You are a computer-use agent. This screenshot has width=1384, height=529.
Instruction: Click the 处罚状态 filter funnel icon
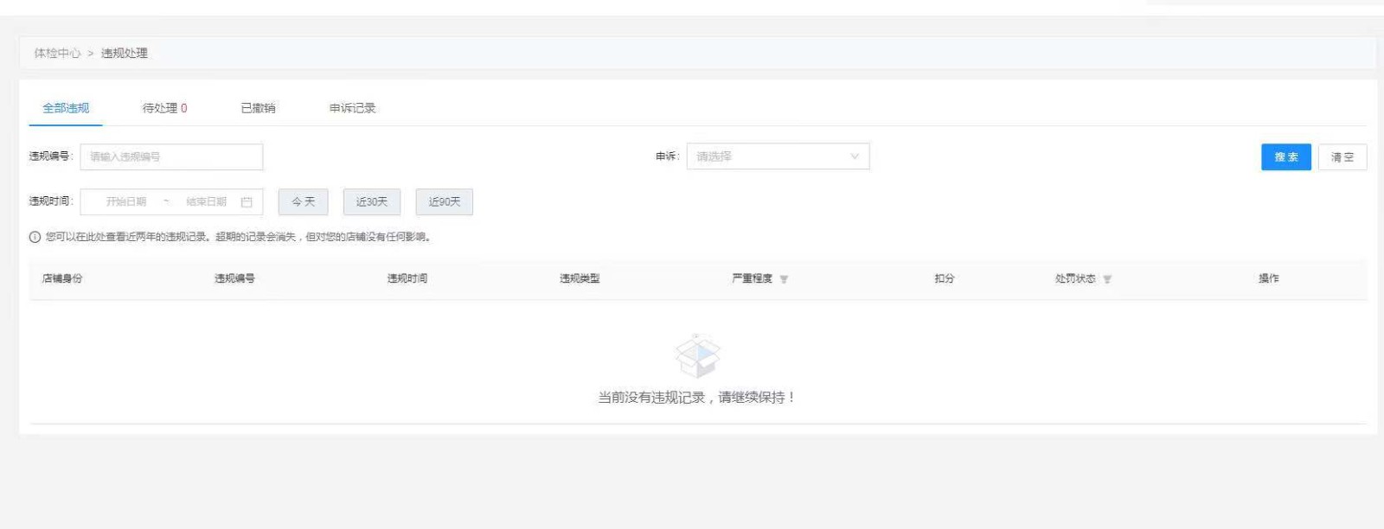[x=1107, y=279]
